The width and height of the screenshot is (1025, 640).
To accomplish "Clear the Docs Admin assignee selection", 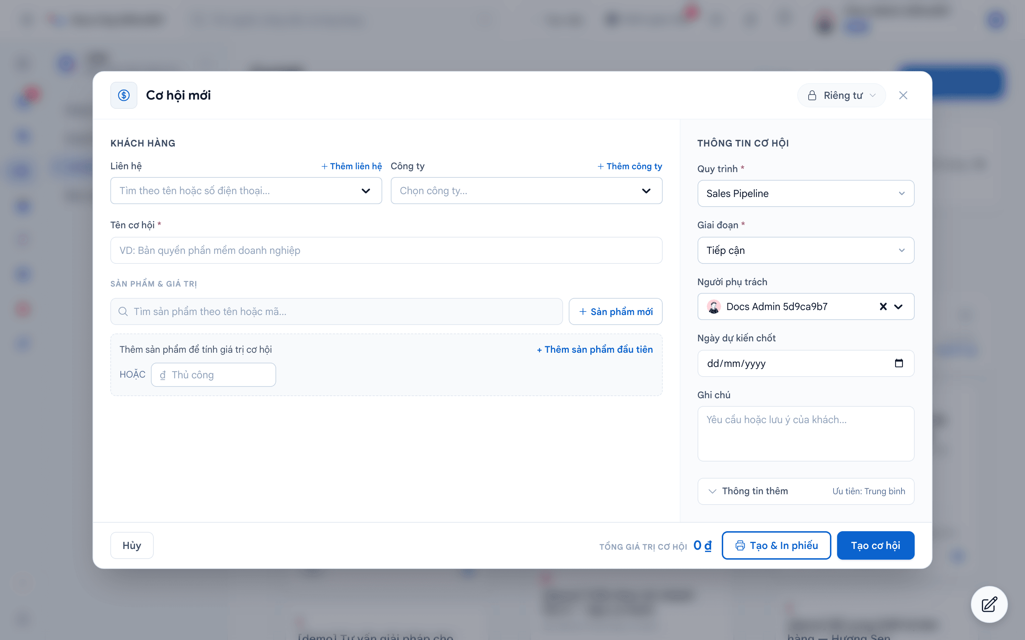I will click(x=883, y=306).
